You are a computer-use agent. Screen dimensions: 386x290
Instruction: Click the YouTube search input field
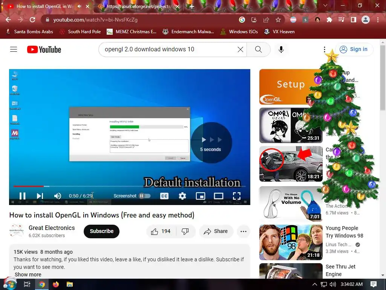click(x=170, y=49)
